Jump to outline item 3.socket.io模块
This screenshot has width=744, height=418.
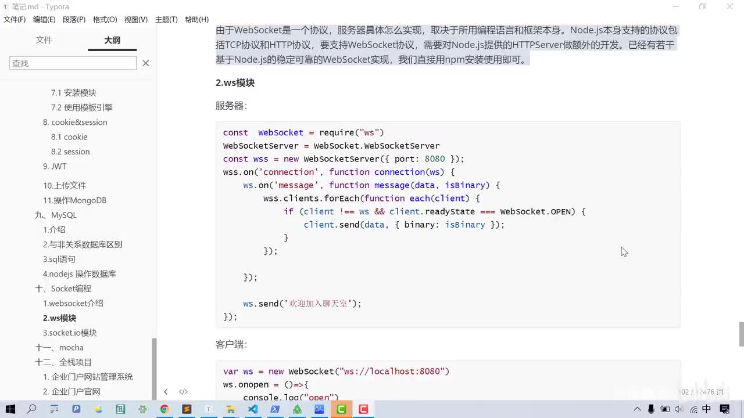coord(70,333)
